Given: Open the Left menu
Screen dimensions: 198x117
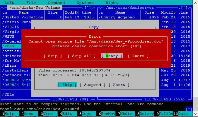Looking at the screenshot, I should [x=9, y=3].
